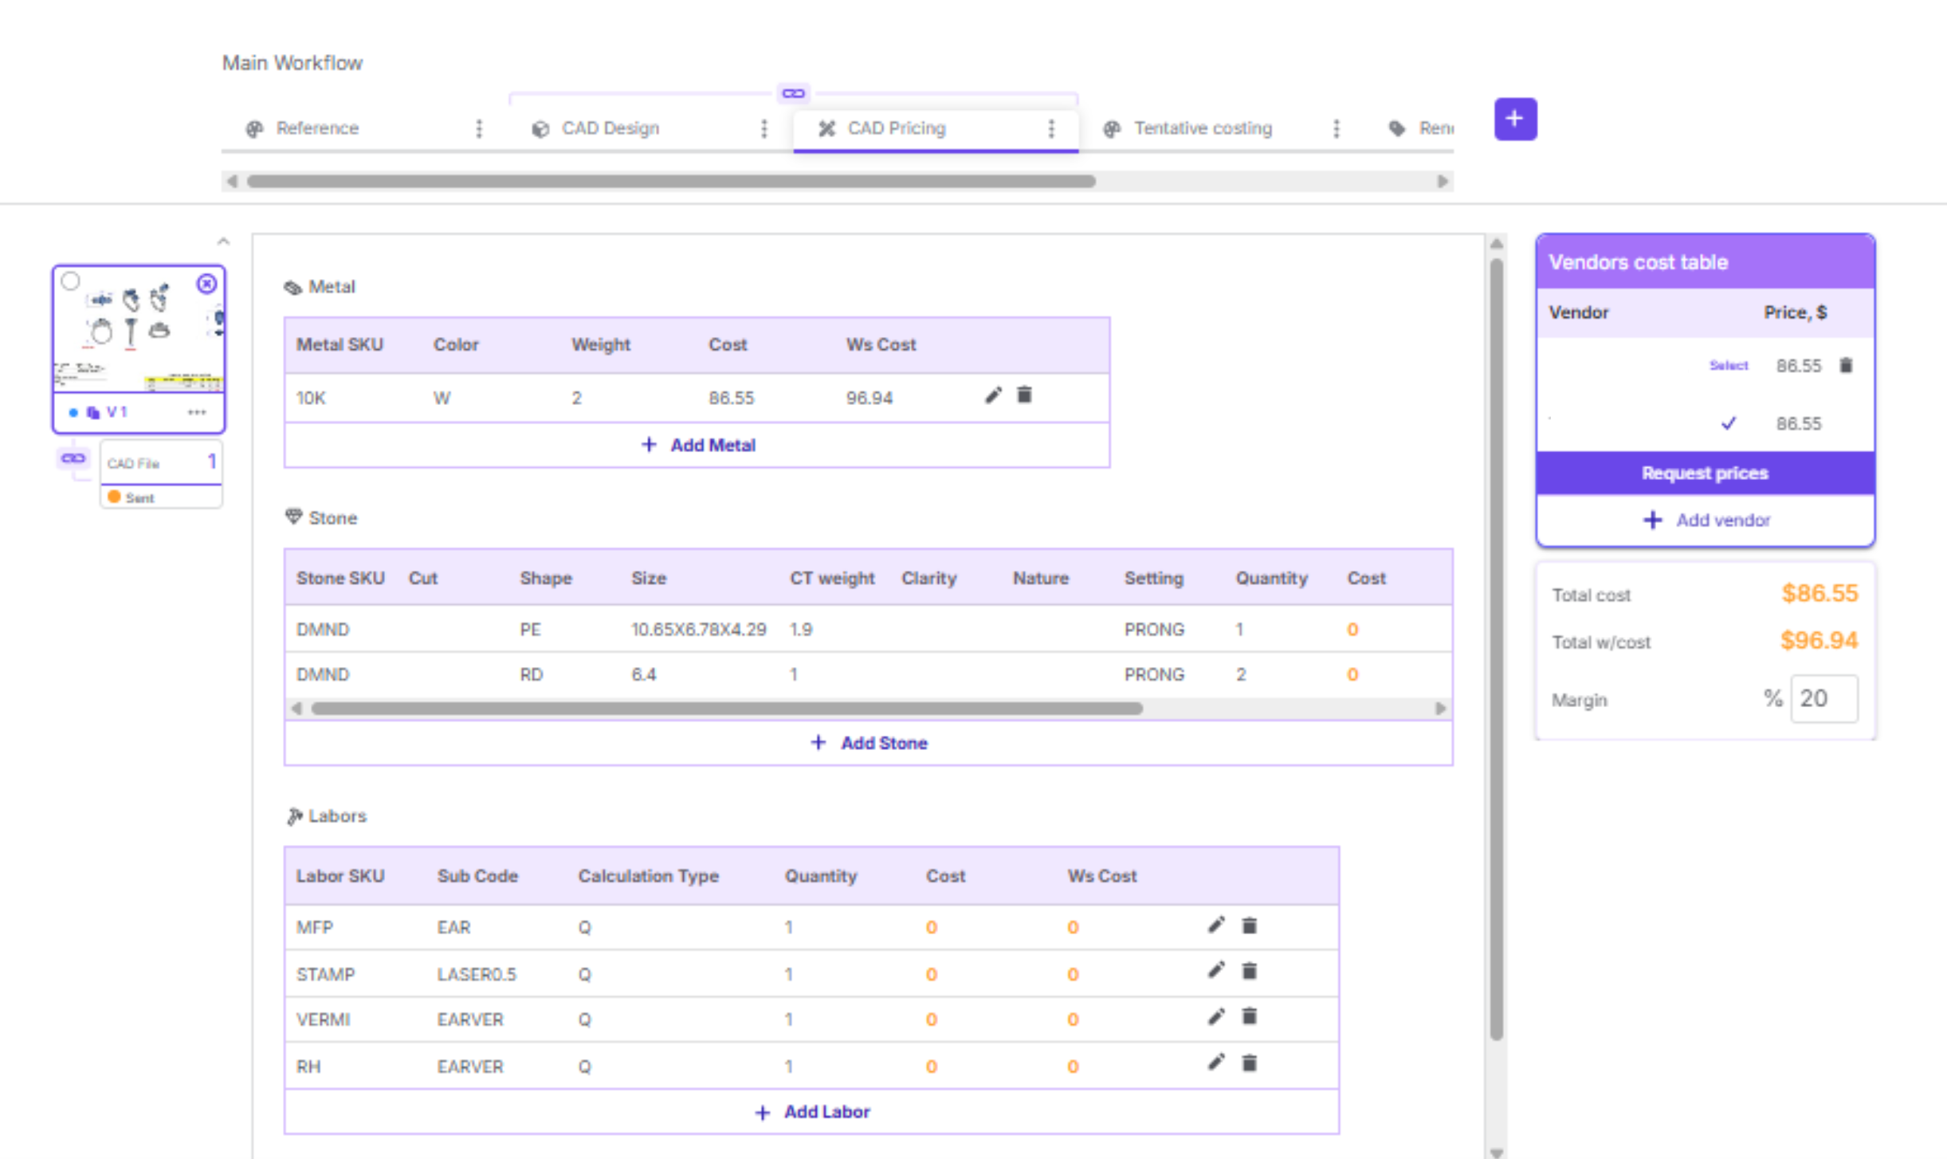The image size is (1947, 1159).
Task: Switch to the CAD Design tab
Action: click(610, 128)
